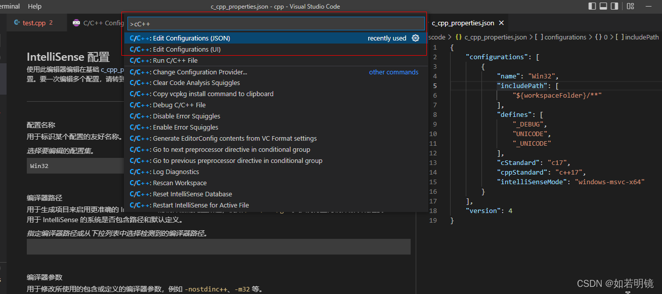662x294 pixels.
Task: Click the empty compiler path input field
Action: (218, 246)
